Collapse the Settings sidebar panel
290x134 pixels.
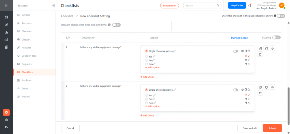(54, 6)
